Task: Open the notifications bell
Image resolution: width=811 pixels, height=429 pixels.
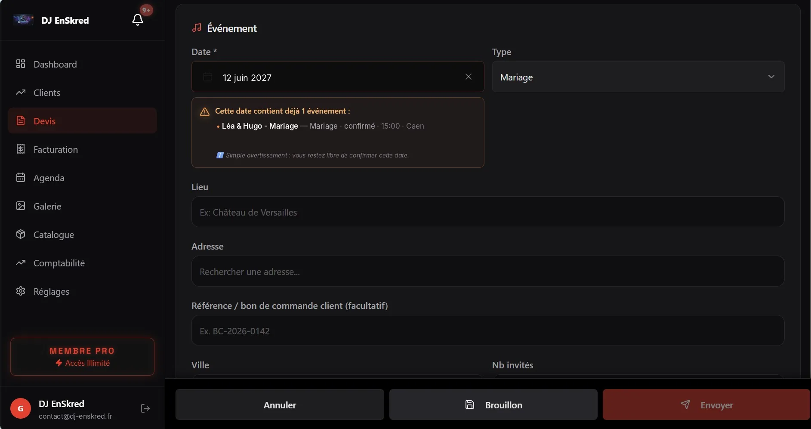Action: pyautogui.click(x=138, y=20)
